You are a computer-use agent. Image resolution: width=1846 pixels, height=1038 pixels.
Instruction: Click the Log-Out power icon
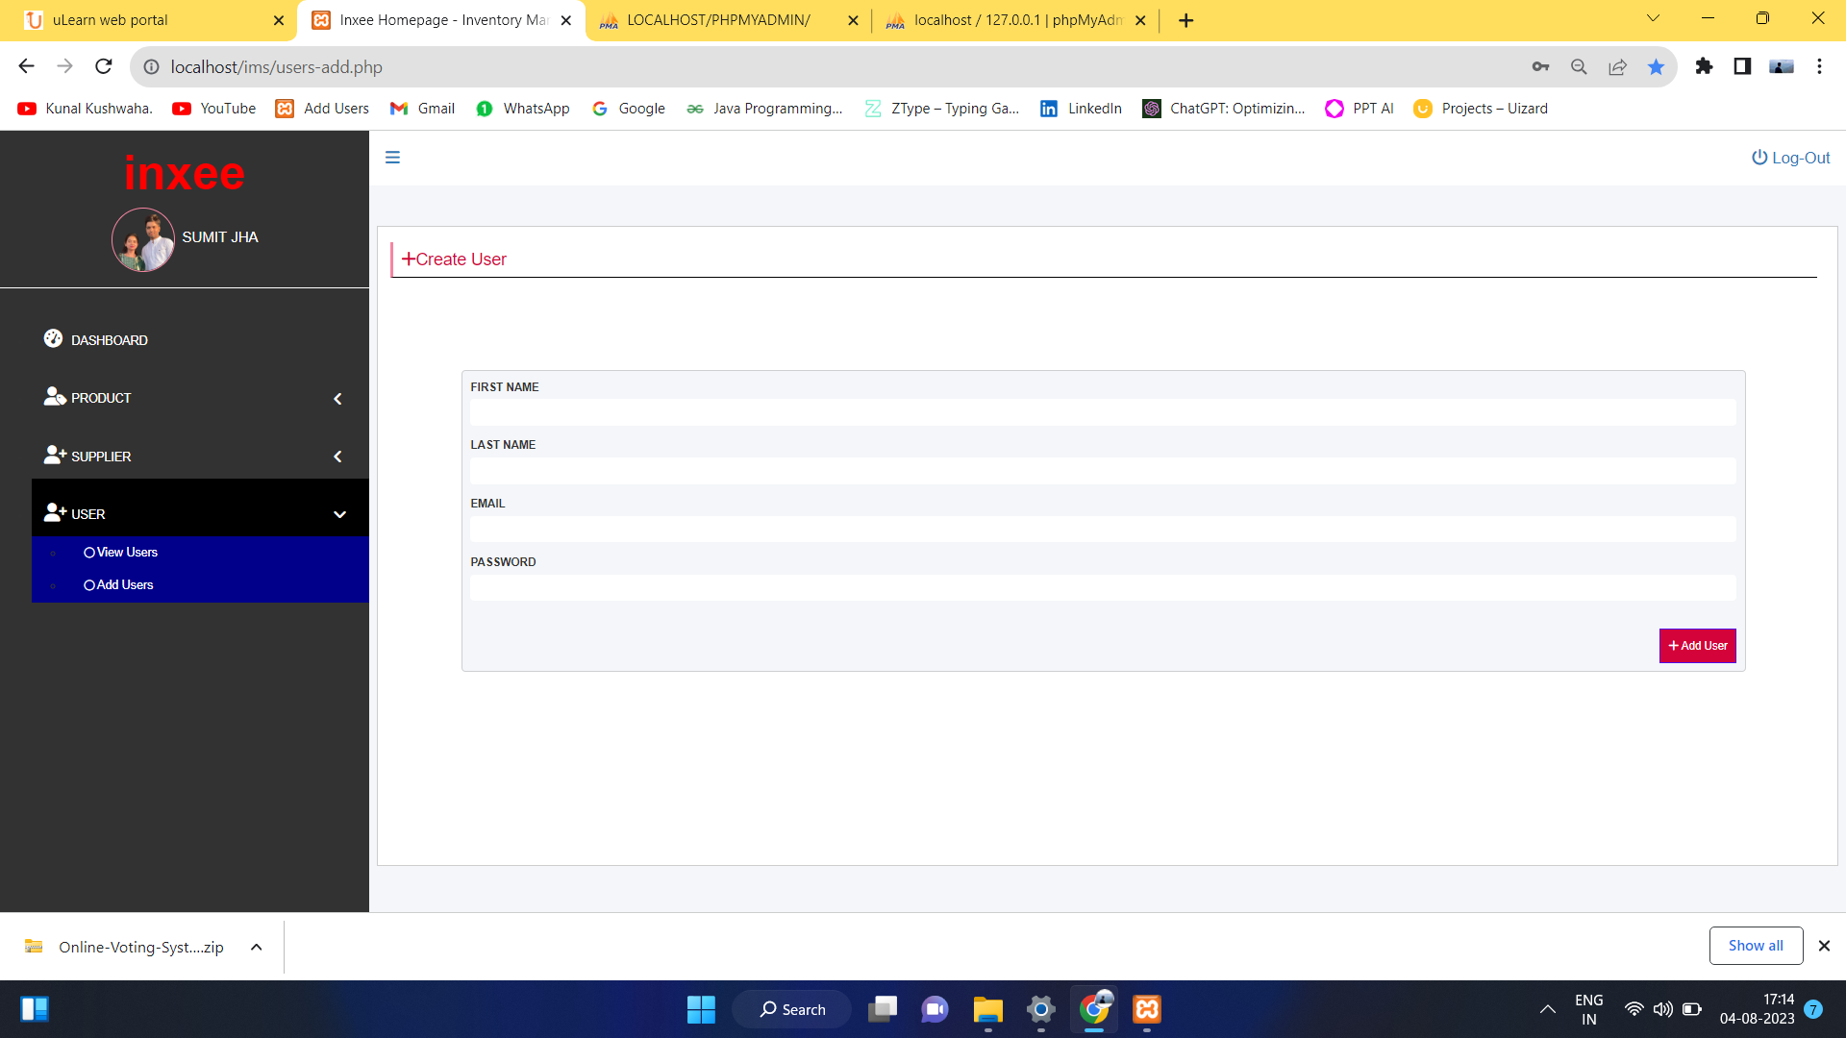[1758, 157]
